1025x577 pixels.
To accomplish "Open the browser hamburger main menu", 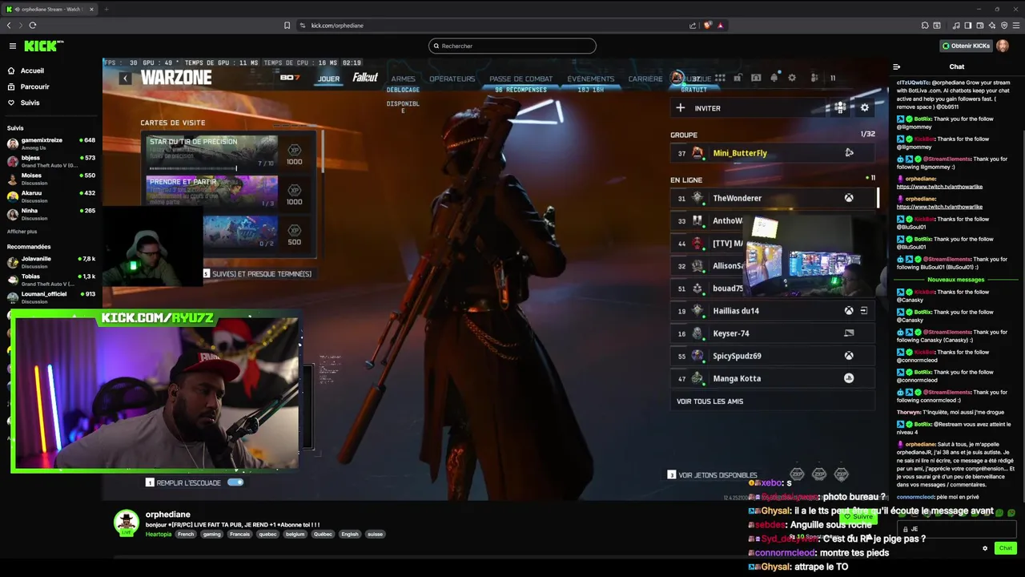I will click(1015, 25).
